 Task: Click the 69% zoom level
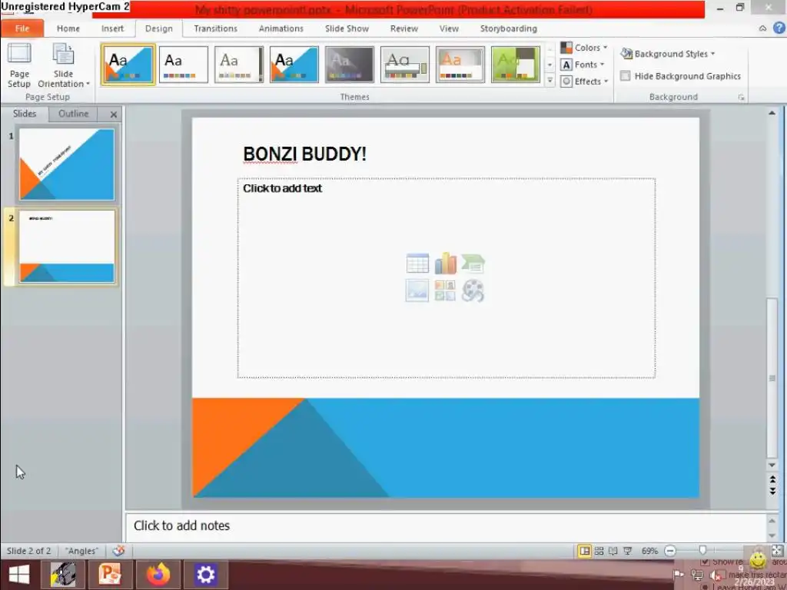pyautogui.click(x=649, y=551)
